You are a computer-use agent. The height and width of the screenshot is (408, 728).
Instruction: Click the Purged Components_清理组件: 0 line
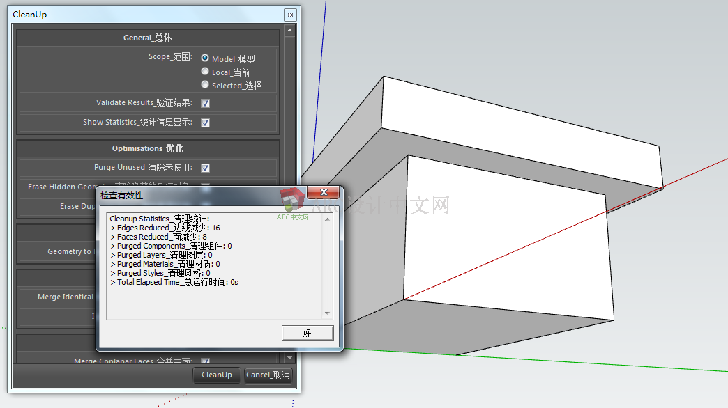172,246
